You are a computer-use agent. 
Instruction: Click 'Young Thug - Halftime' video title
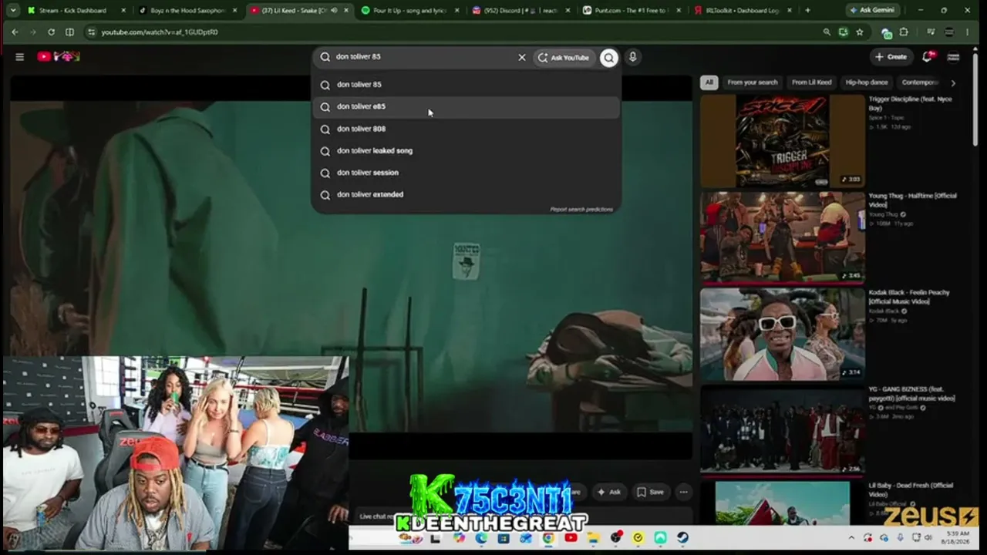click(x=912, y=200)
